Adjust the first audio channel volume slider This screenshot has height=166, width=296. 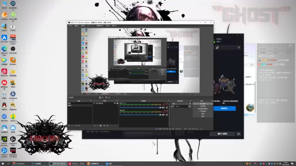coord(141,107)
